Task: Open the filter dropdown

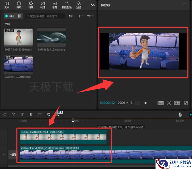Action: click(x=90, y=16)
